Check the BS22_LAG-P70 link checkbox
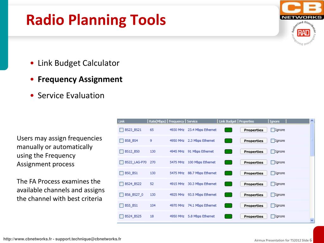 [121, 162]
